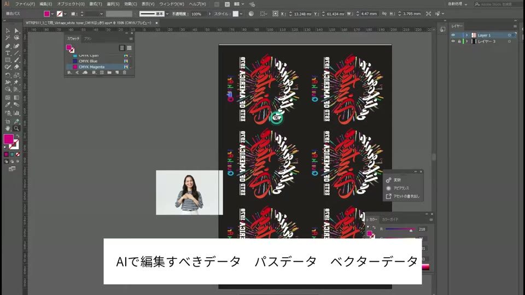
Task: Open the オブジェクト(O) menu
Action: [x=71, y=4]
